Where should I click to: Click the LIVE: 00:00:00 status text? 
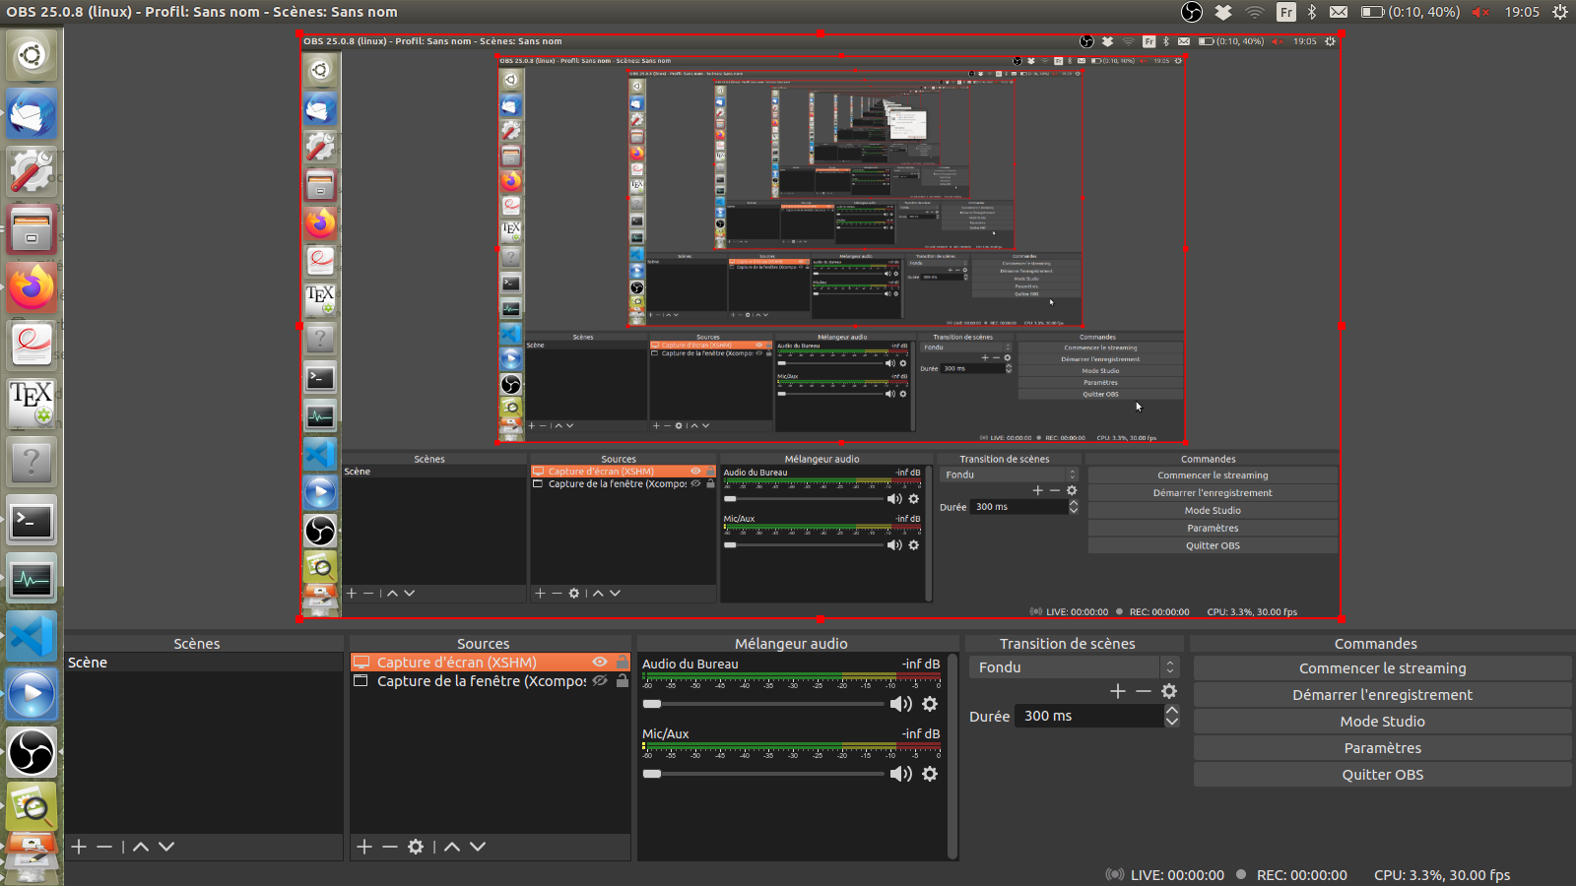tap(1177, 875)
